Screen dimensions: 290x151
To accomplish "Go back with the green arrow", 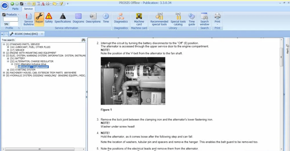I will click(12, 4).
